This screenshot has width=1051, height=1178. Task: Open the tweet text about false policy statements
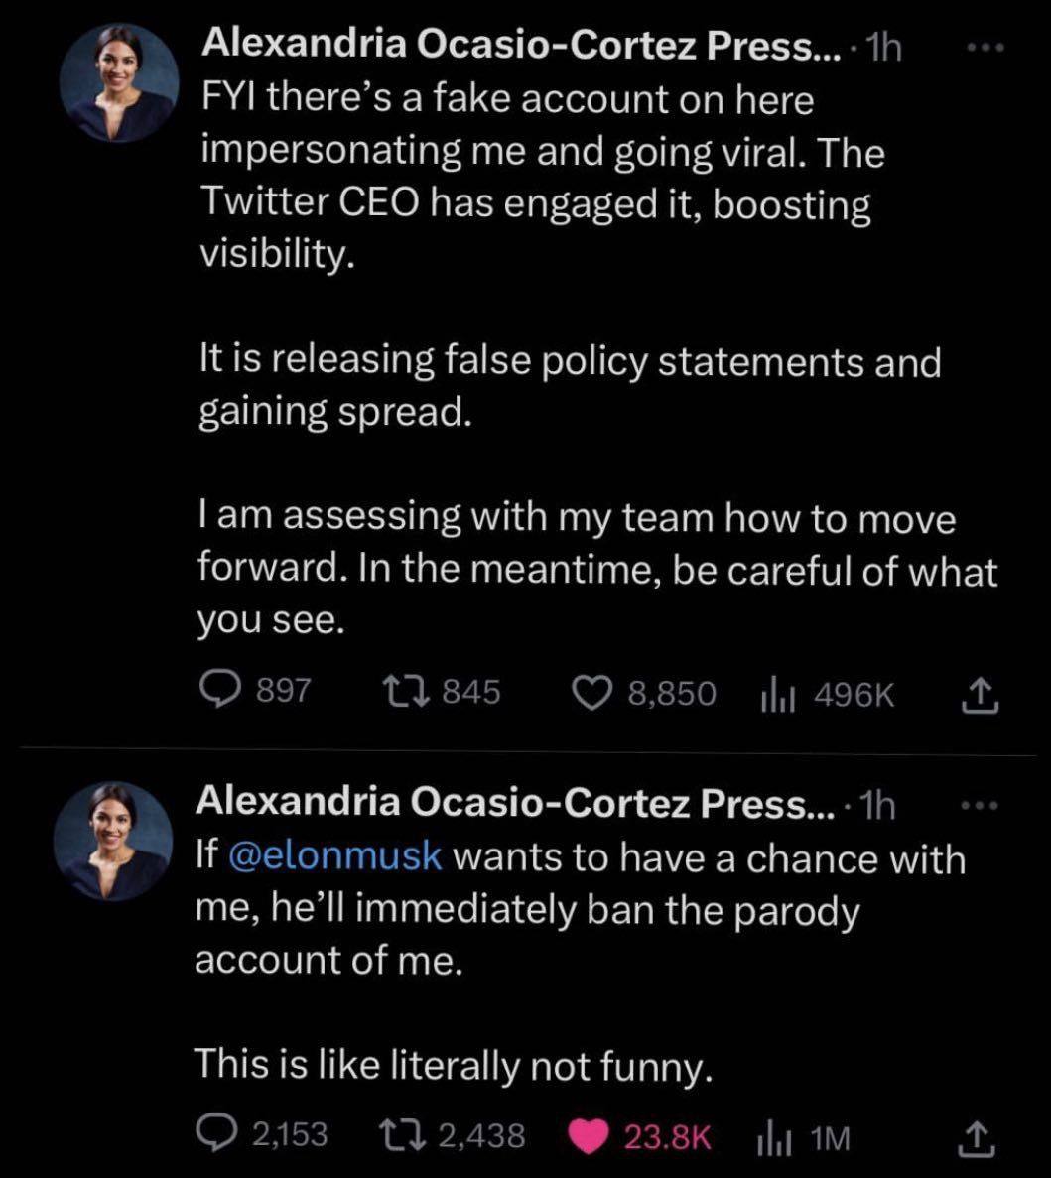569,385
